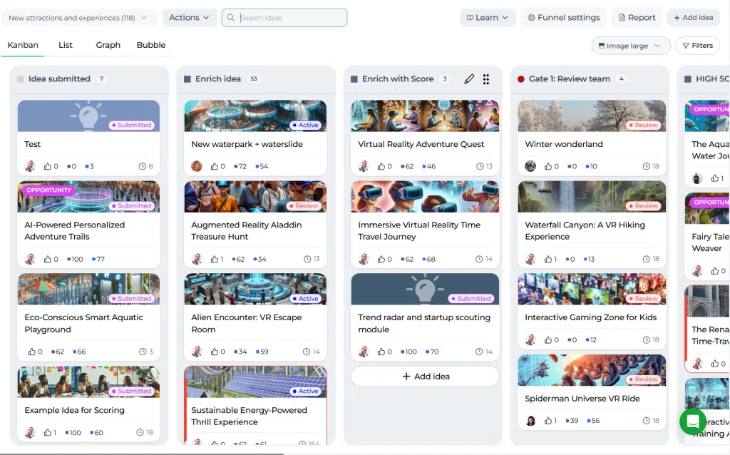Click the magnifier icon in the search box
This screenshot has width=730, height=455.
pos(230,18)
